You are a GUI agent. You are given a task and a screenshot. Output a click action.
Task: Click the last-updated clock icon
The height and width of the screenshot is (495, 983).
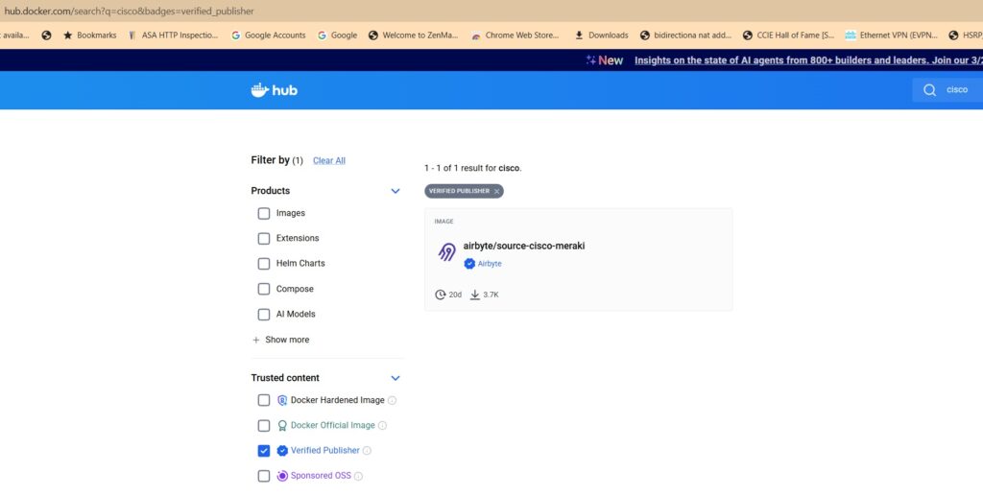point(440,295)
